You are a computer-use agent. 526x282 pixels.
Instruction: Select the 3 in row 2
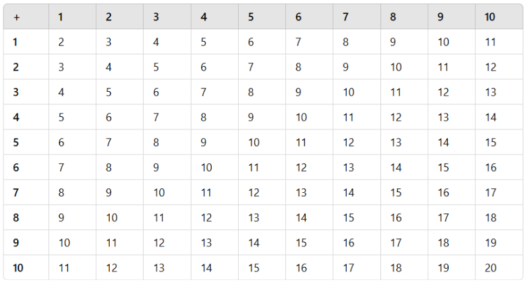[62, 67]
